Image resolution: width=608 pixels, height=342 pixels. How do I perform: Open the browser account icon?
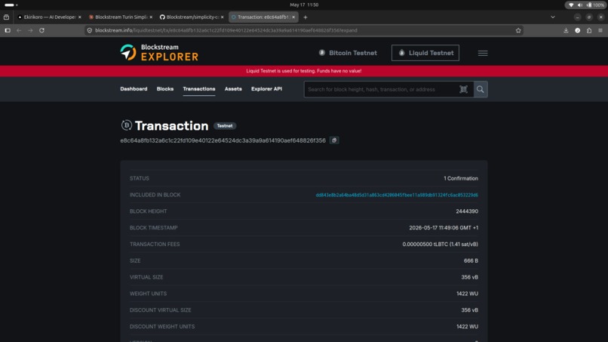[x=577, y=30]
